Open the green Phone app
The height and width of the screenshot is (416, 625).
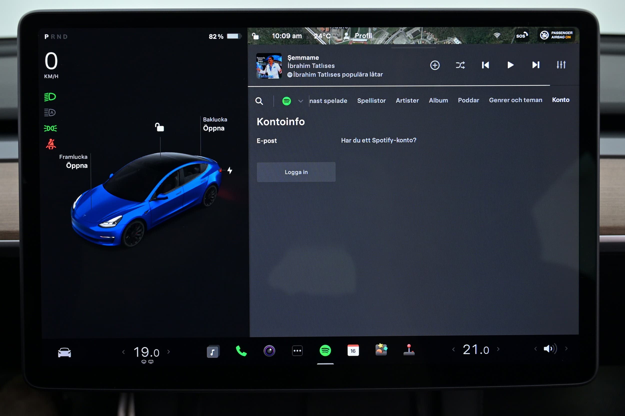click(241, 351)
